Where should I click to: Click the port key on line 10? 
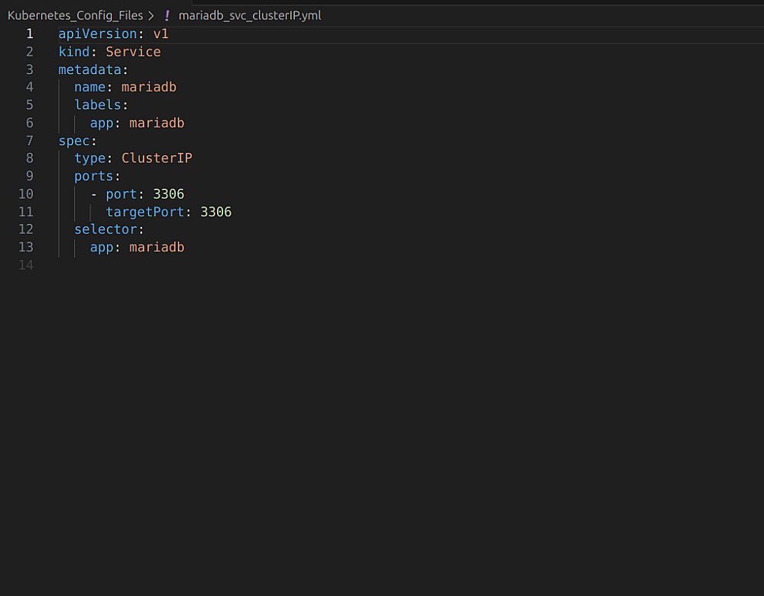click(x=121, y=194)
